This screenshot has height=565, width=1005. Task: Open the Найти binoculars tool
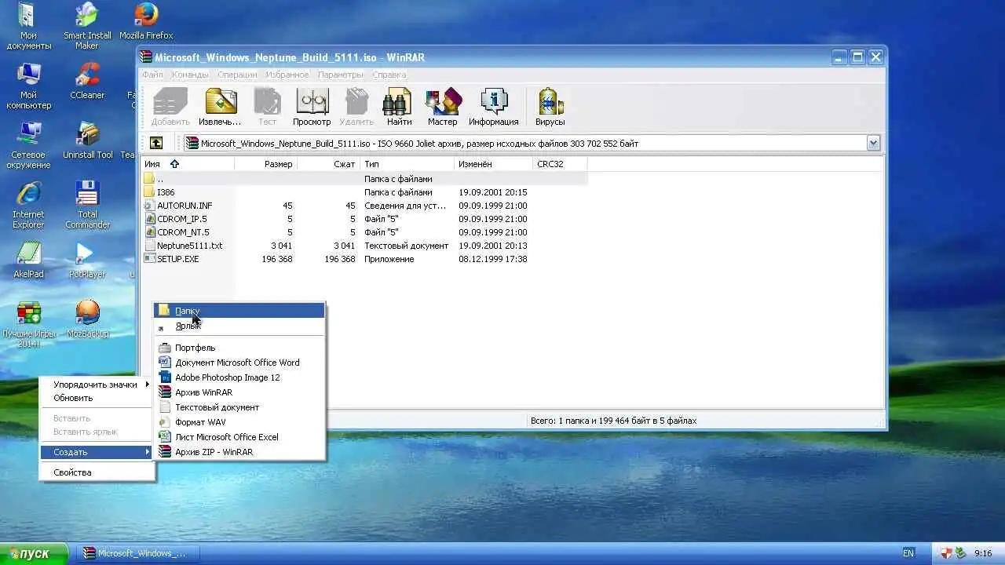click(399, 107)
